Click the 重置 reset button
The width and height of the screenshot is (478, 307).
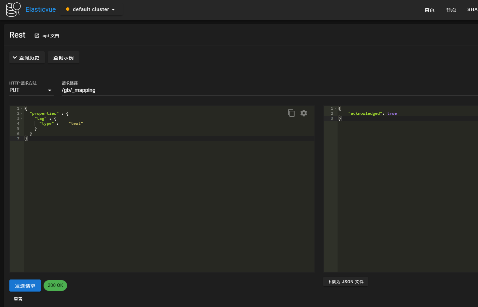pyautogui.click(x=18, y=299)
